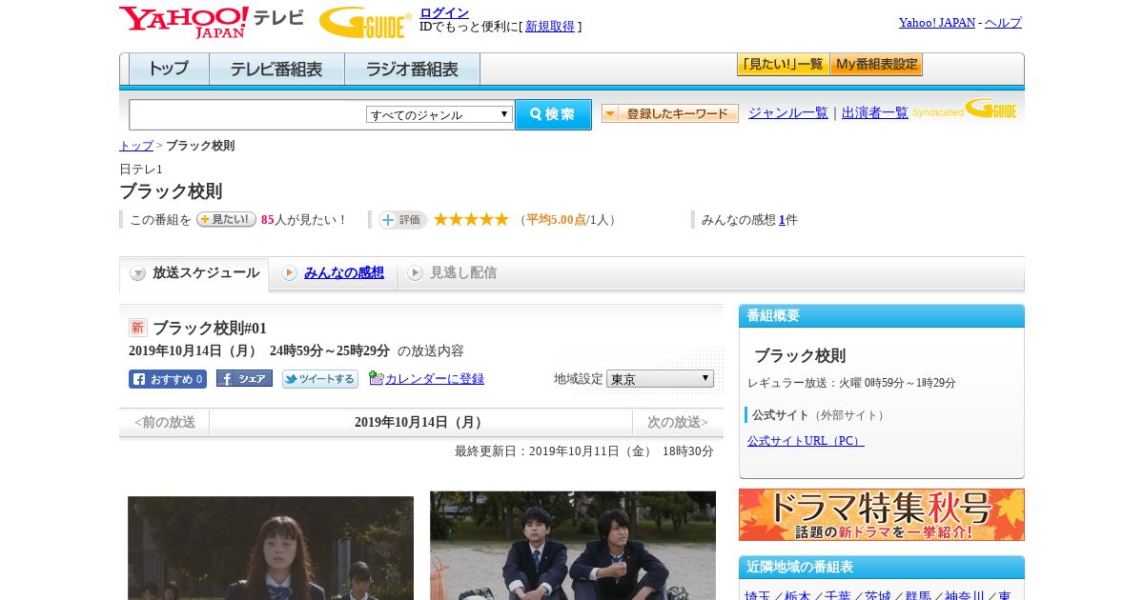Click the 2019年10月14日（月） date heading in navigation bar
The image size is (1144, 600).
click(420, 422)
